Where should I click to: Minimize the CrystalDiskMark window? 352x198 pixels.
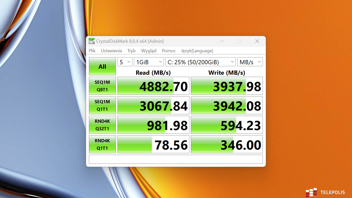(x=222, y=41)
